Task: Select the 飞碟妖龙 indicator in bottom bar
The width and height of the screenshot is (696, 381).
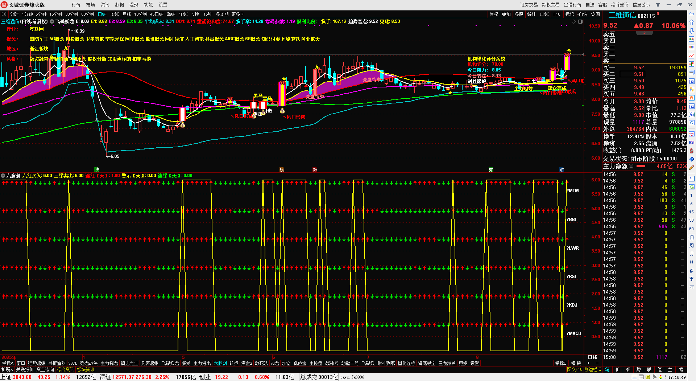Action: click(x=170, y=363)
